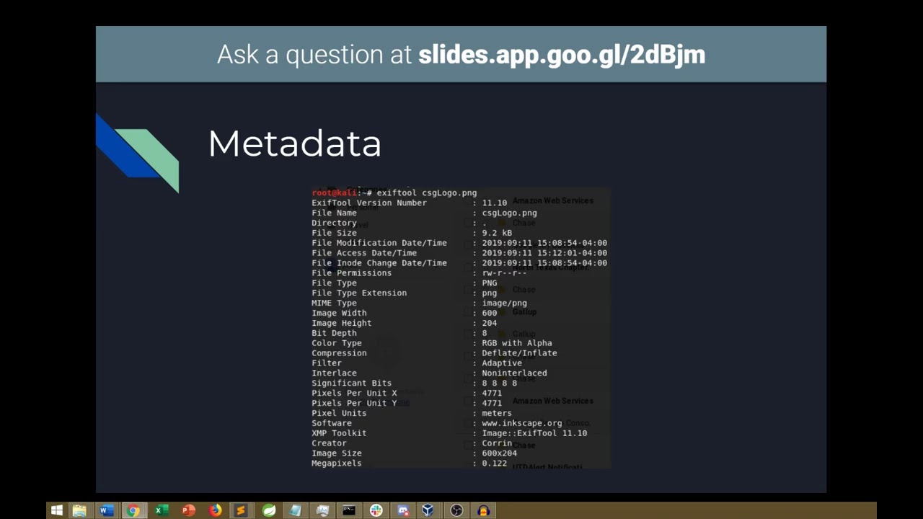The image size is (923, 519).
Task: Select the XMP Toolkit value "Image::ExifTool 11.10"
Action: click(534, 433)
